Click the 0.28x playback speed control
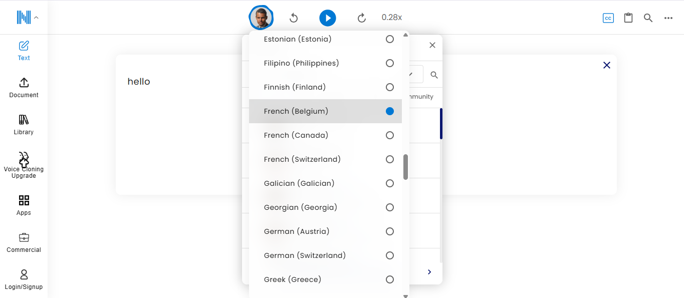This screenshot has width=684, height=298. pyautogui.click(x=392, y=17)
